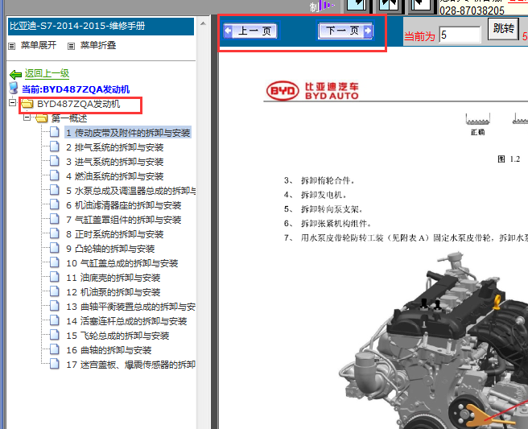Open 15 飞轮总成的拆卸与安装
This screenshot has width=528, height=429.
tap(118, 336)
